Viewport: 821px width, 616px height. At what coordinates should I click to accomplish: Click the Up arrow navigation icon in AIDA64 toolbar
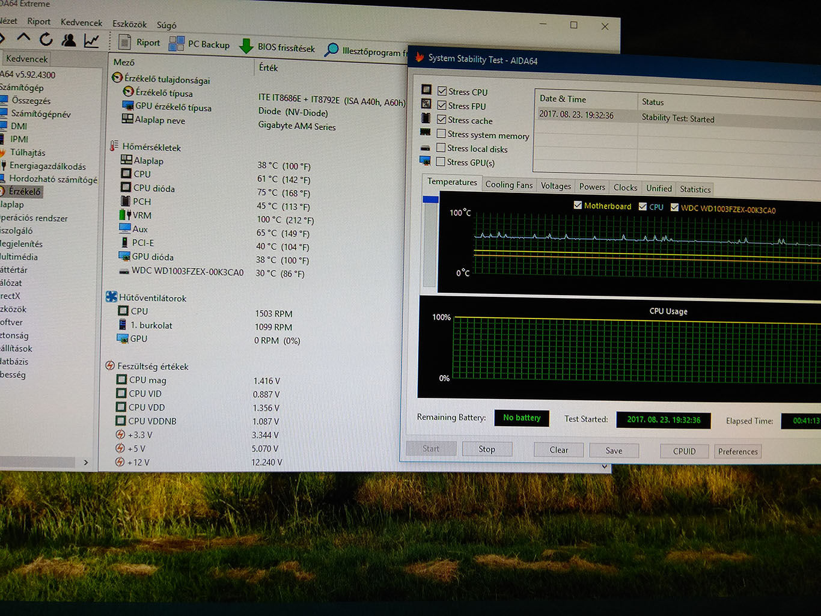pos(23,38)
